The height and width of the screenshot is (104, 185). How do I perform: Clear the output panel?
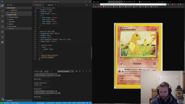76,71
